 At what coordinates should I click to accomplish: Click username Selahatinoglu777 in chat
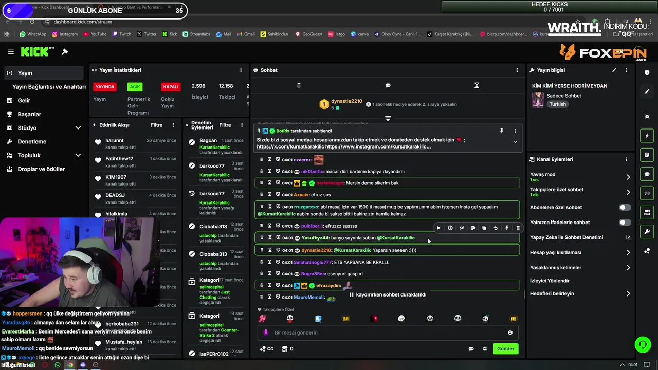[313, 262]
